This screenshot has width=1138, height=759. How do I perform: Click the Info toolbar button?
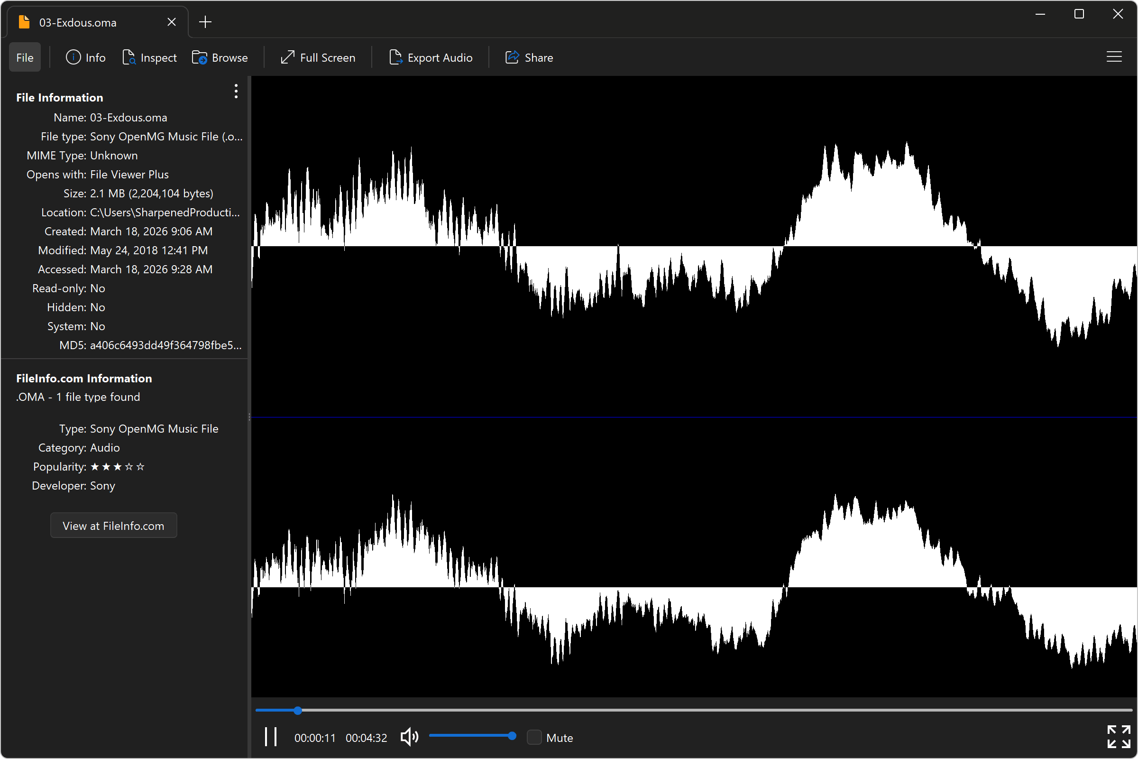point(86,57)
